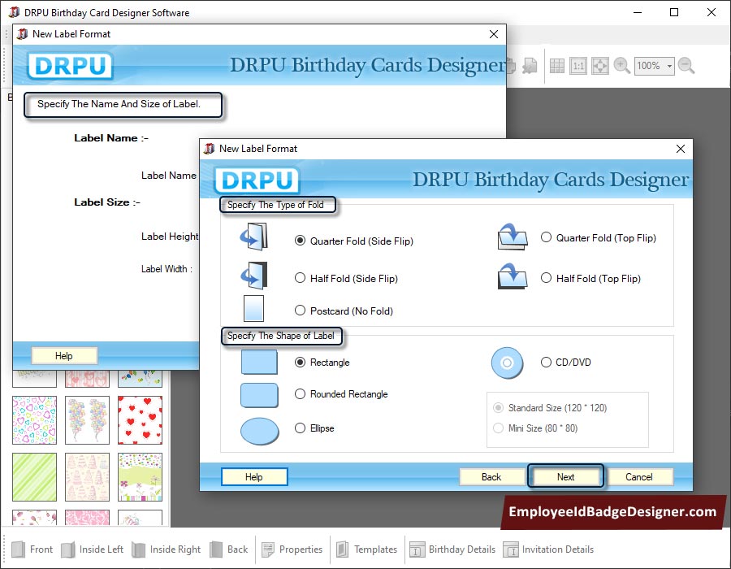Viewport: 731px width, 569px height.
Task: Select the green striped background thumbnail
Action: tap(34, 476)
